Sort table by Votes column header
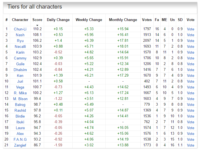Screen dimensions: 200x151 147,20
